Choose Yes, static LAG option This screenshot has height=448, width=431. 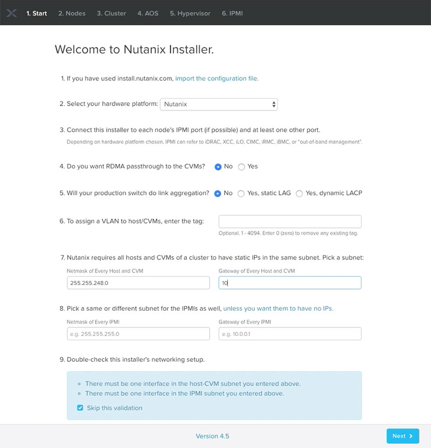click(x=241, y=193)
